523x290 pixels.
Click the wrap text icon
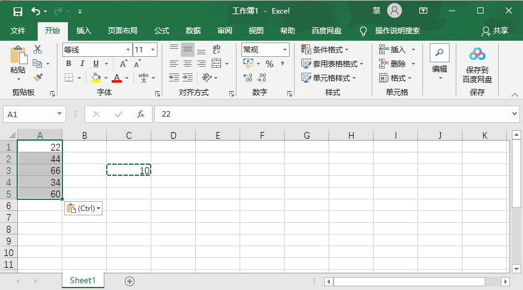point(217,49)
